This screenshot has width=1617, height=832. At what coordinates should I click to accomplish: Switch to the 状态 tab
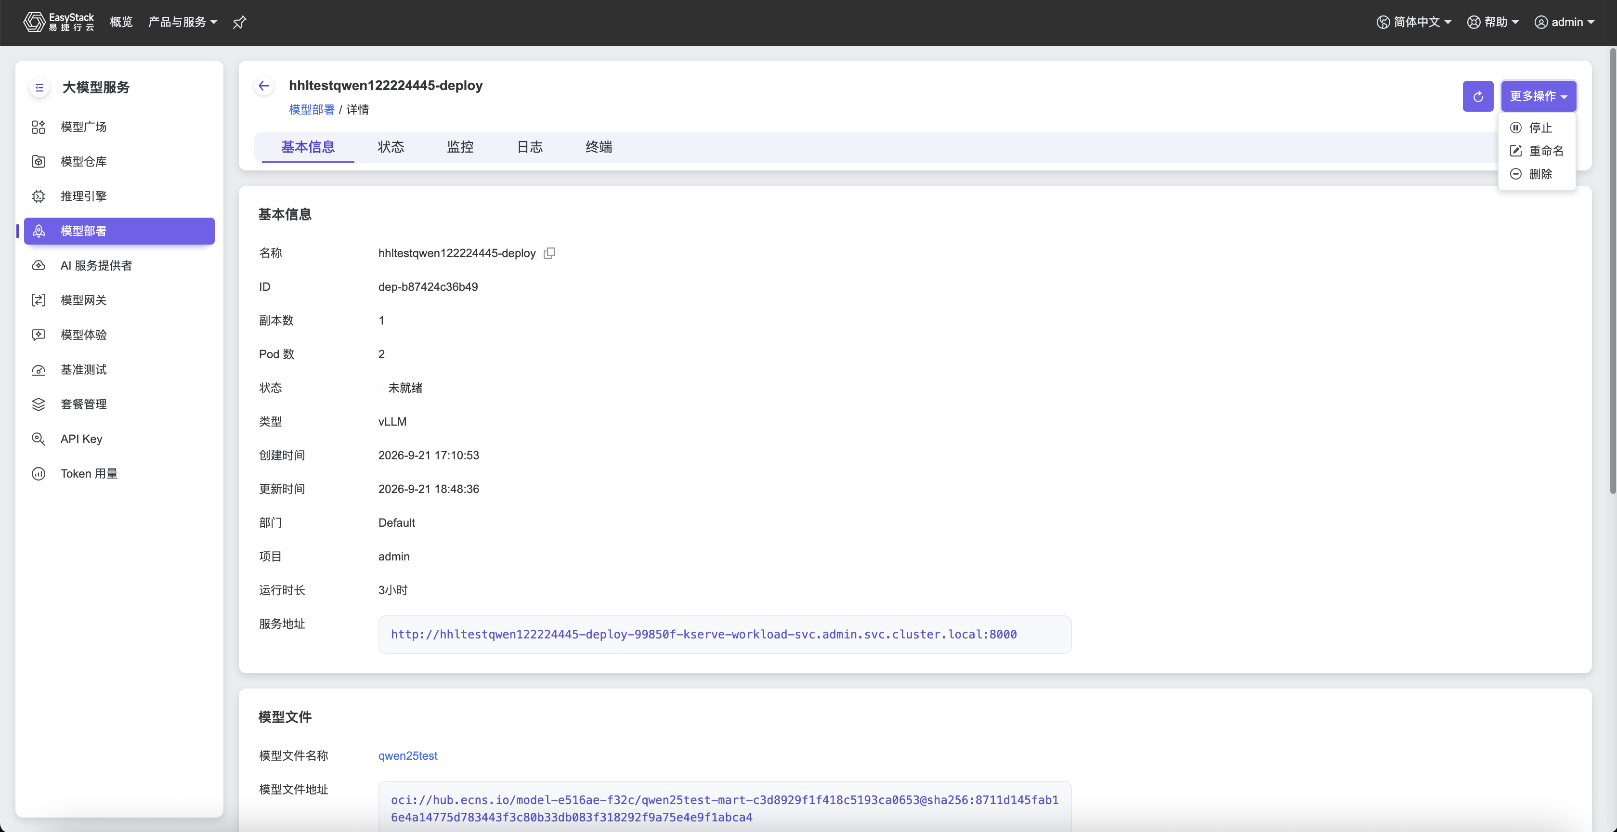tap(391, 147)
